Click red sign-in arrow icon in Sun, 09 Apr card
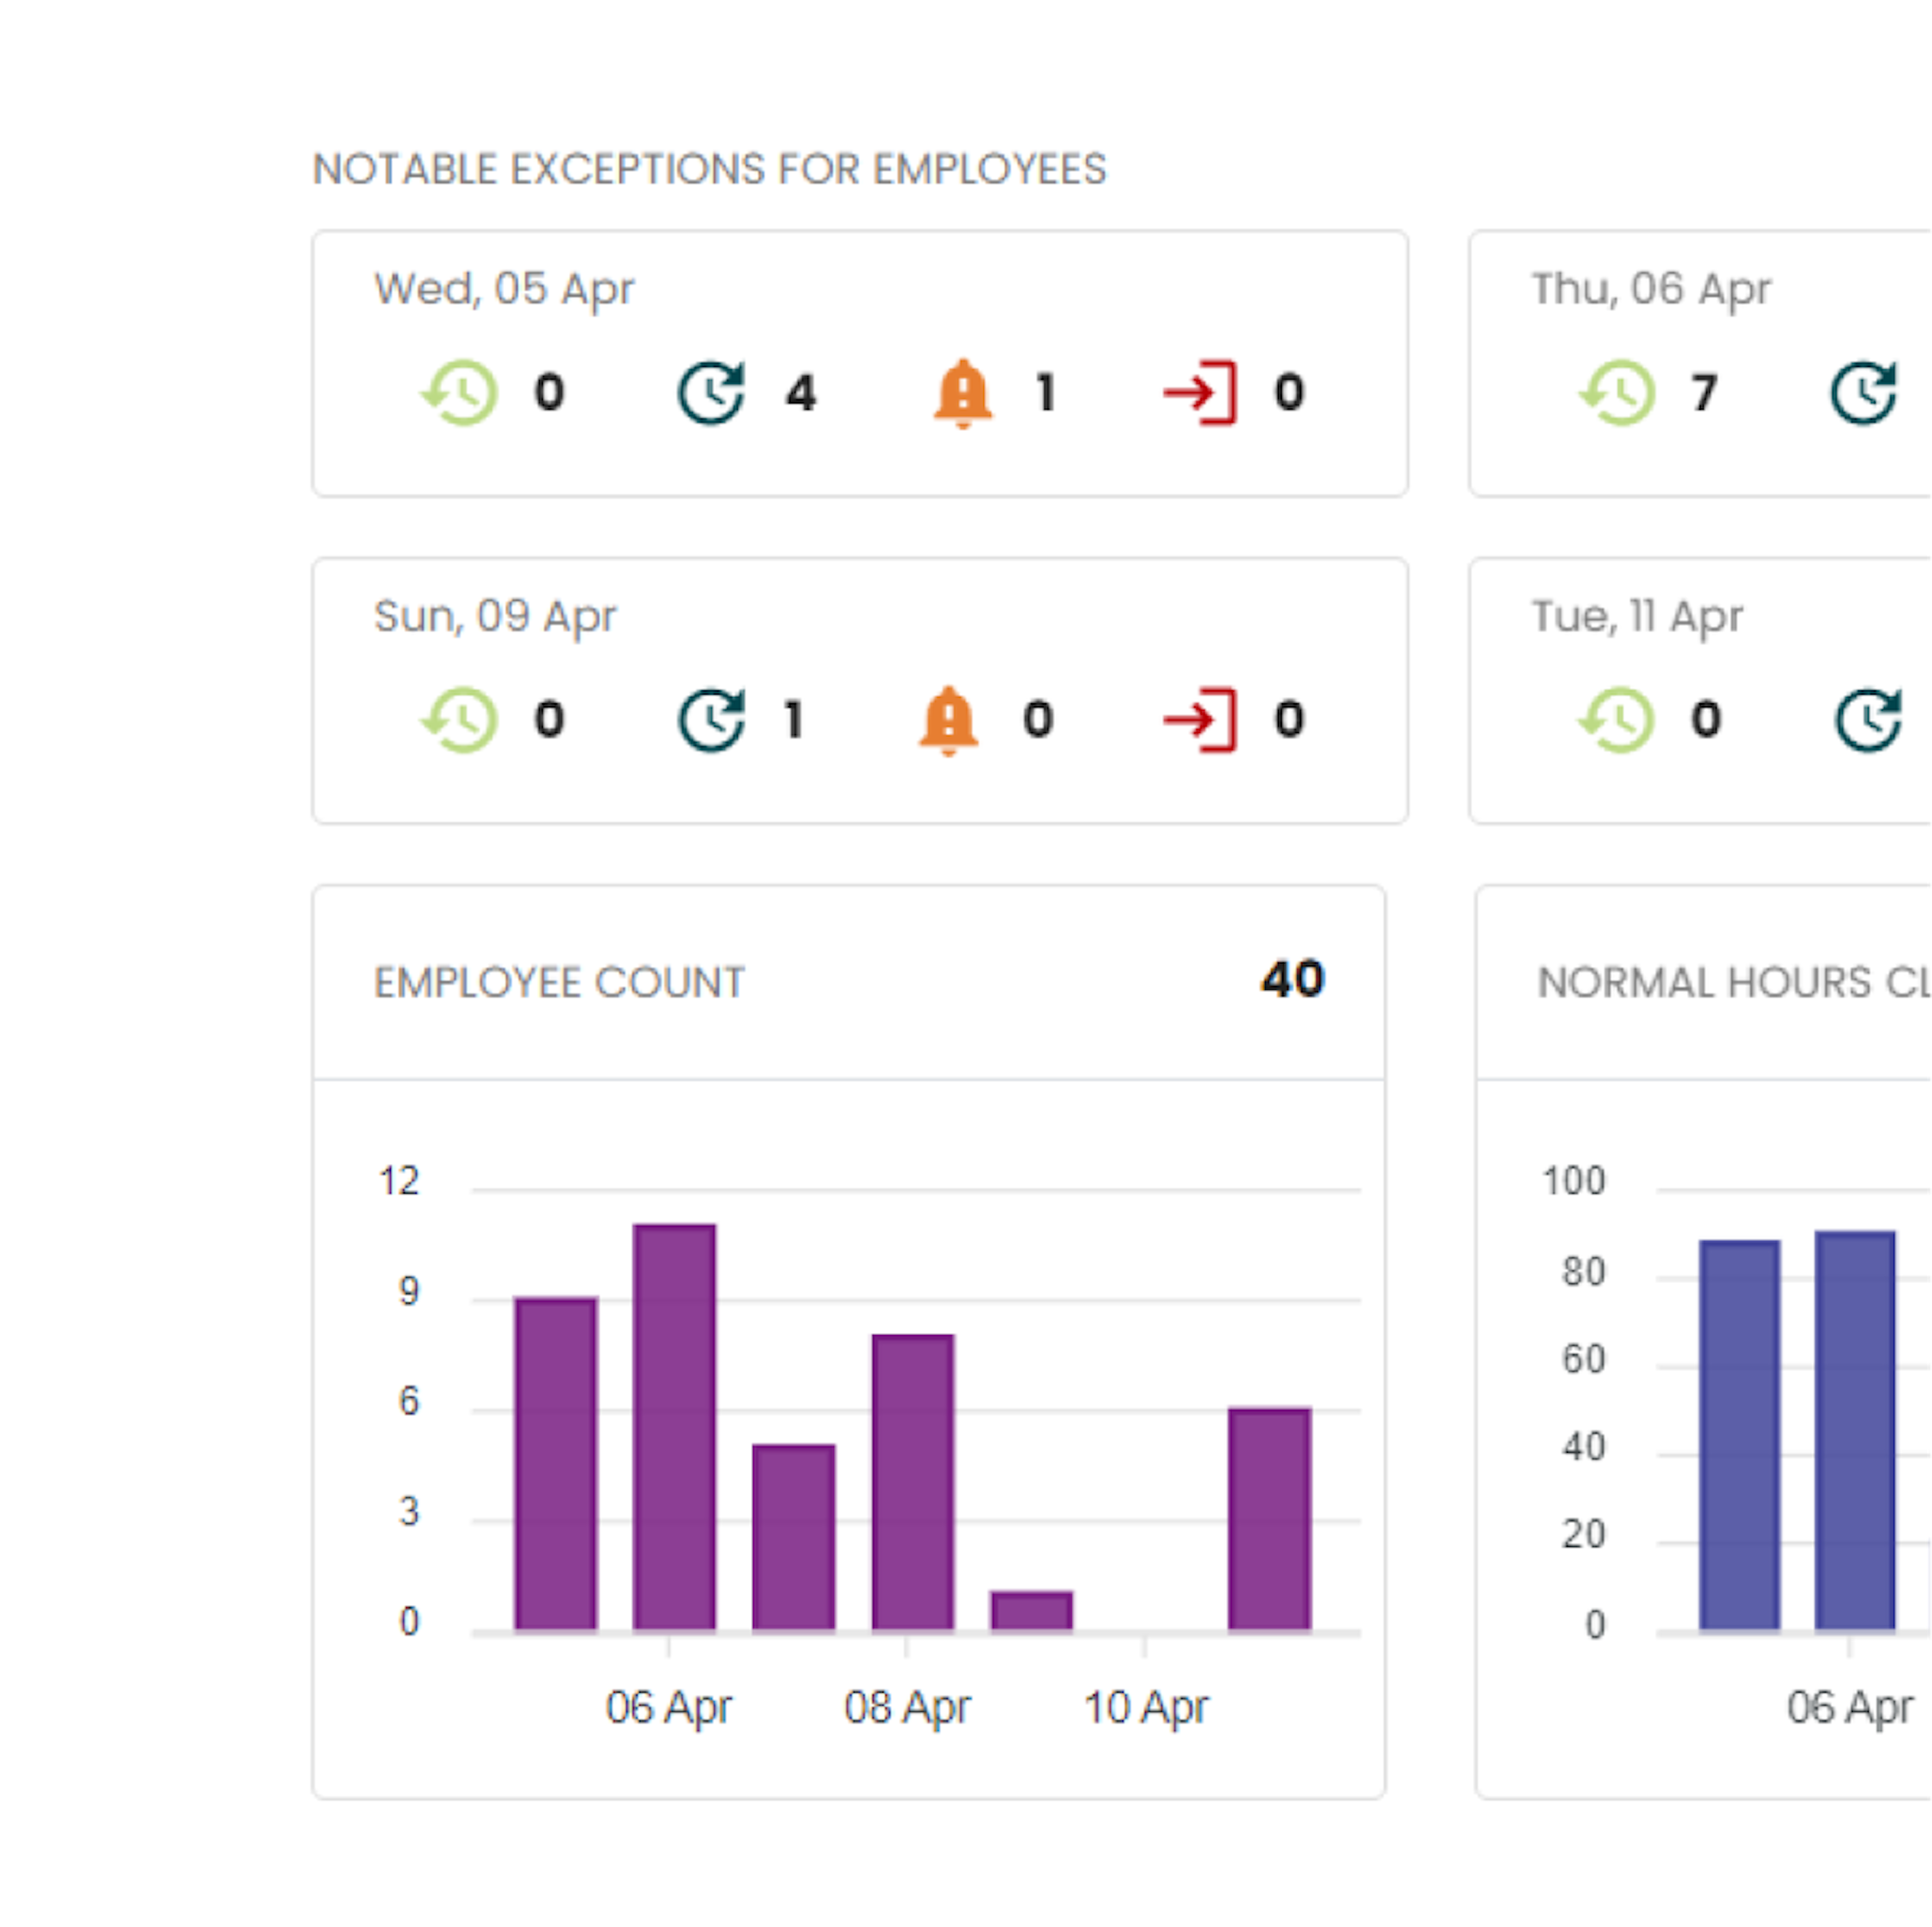 pyautogui.click(x=1200, y=719)
